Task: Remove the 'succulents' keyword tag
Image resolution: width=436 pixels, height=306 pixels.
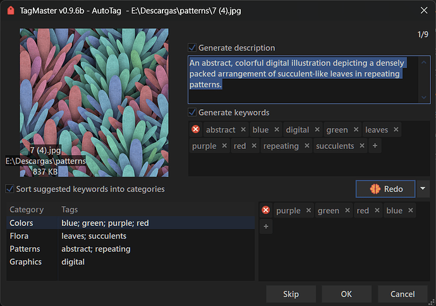Action: point(362,146)
